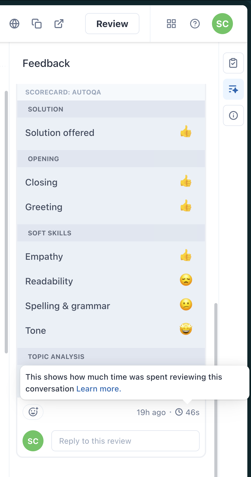Click the Review button
Image resolution: width=251 pixels, height=477 pixels.
112,24
